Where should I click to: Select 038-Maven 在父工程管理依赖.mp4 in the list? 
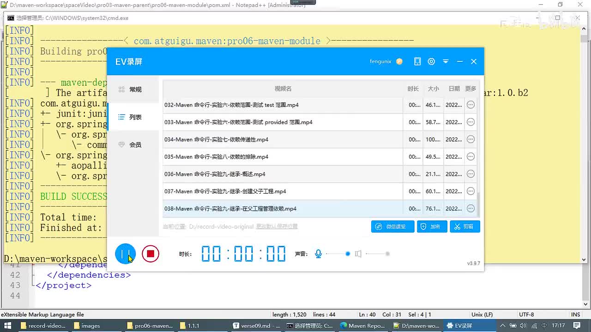320,208
